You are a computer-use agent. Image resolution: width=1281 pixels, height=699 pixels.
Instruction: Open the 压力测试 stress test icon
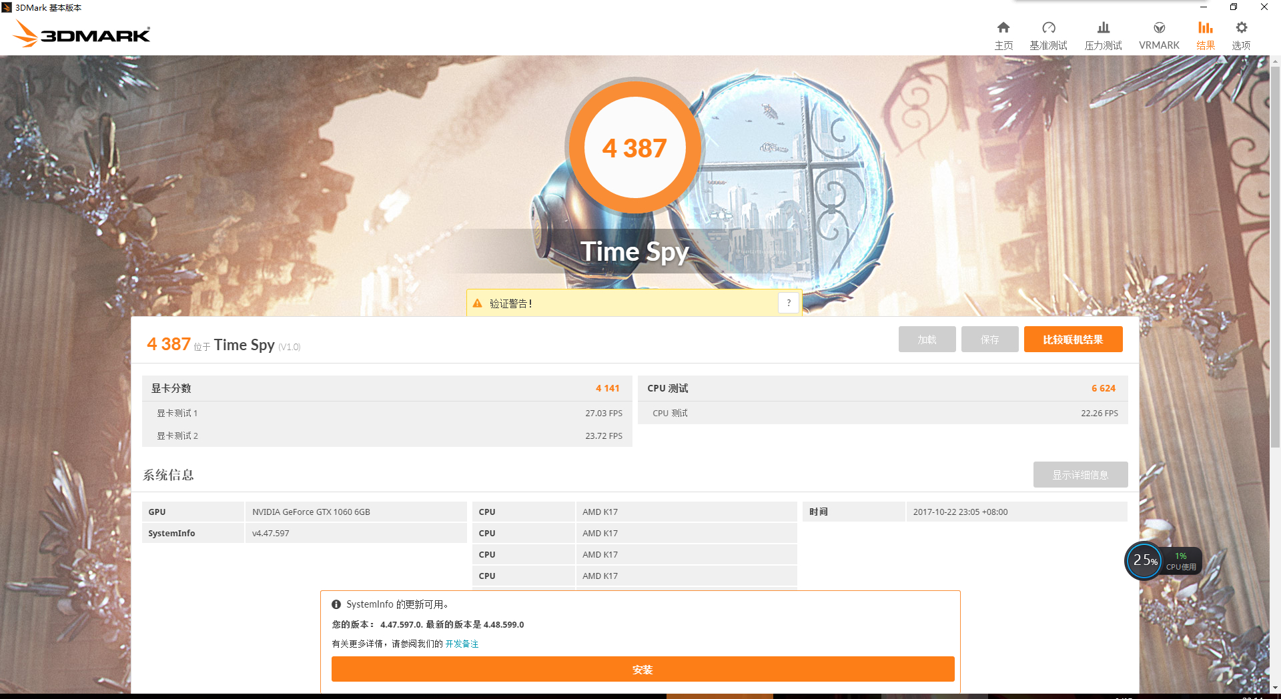pyautogui.click(x=1103, y=28)
